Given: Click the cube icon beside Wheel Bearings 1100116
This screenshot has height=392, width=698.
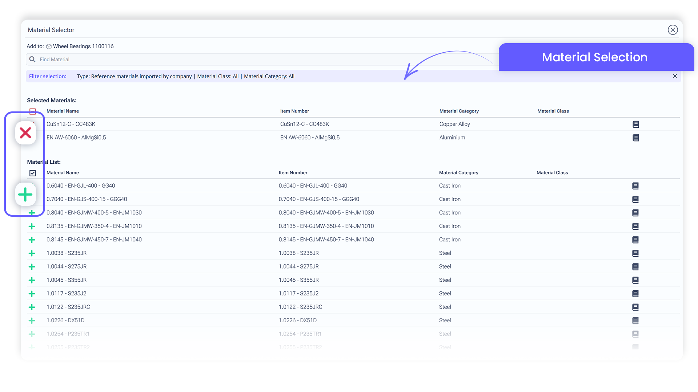Looking at the screenshot, I should [49, 46].
